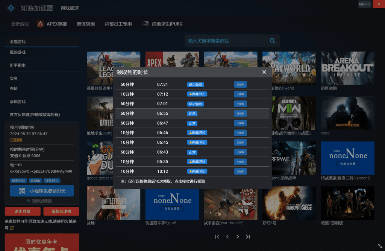Screen dimensions: 385x251
Task: Open the 暗黑2重制版 thumbnail
Action: [348, 203]
